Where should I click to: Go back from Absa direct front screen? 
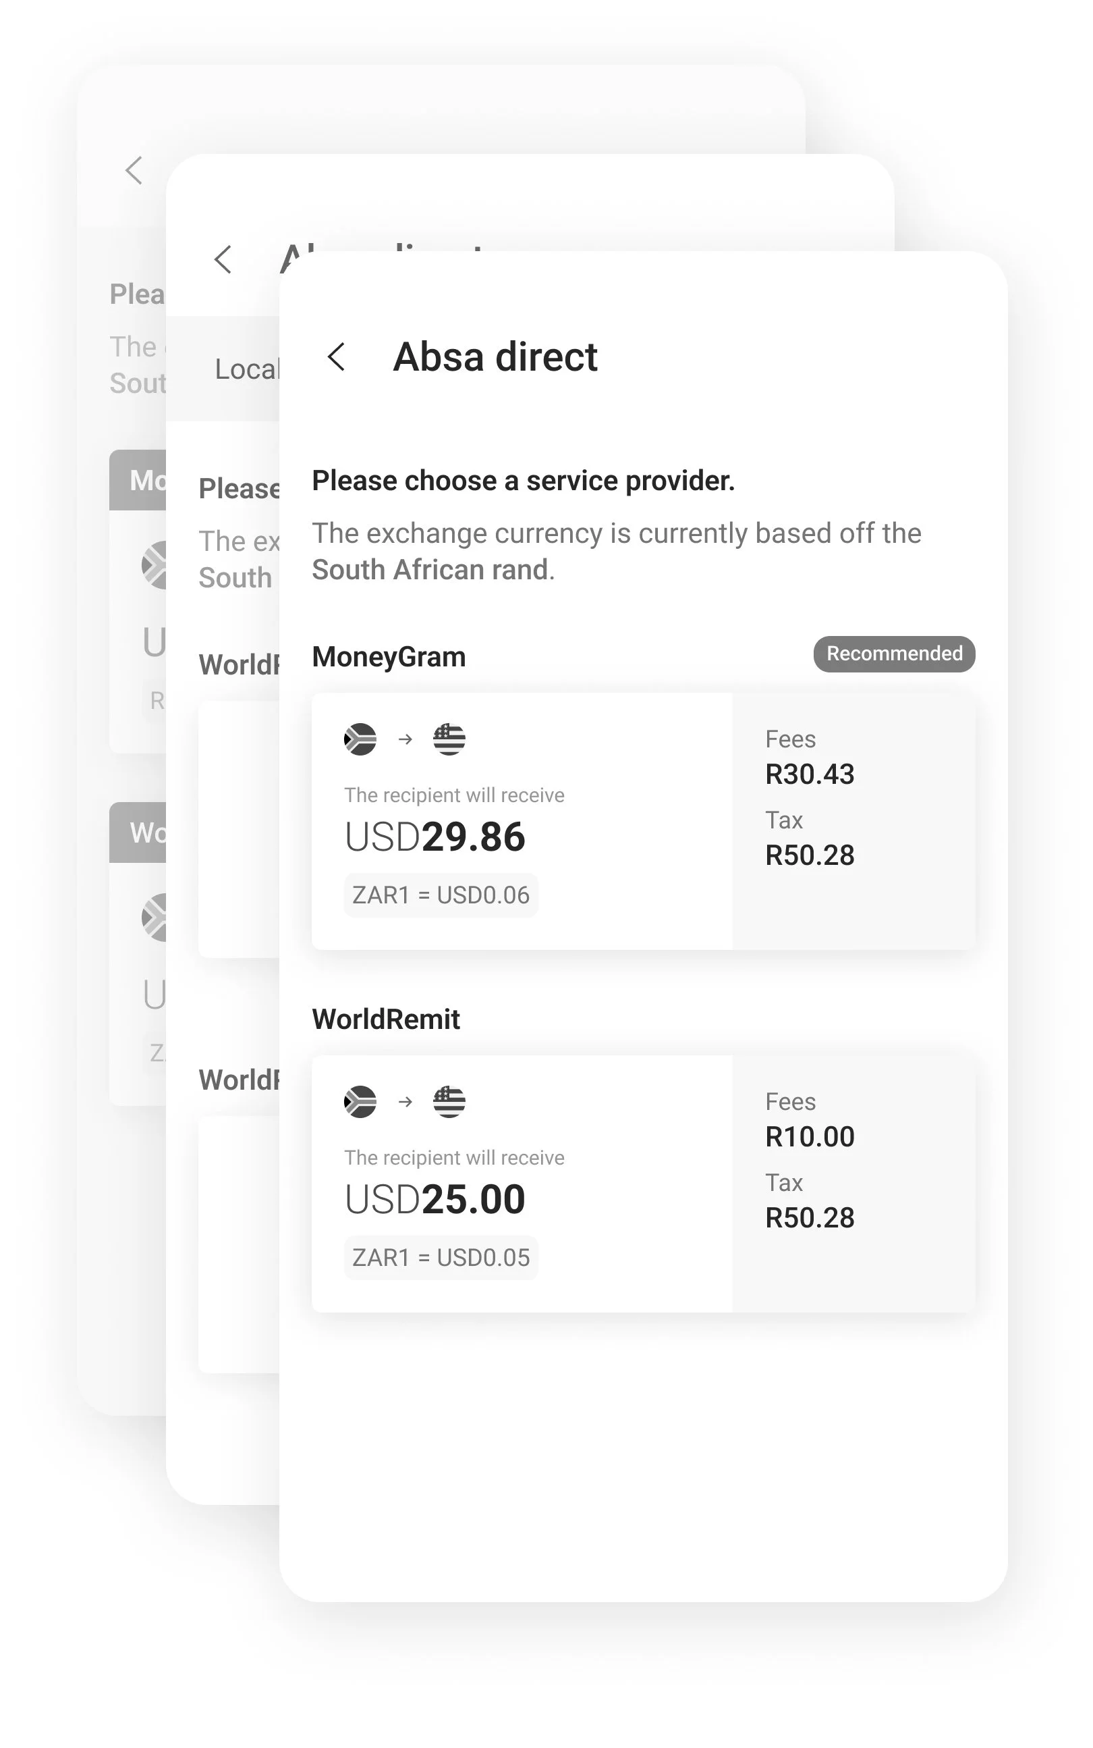click(336, 356)
